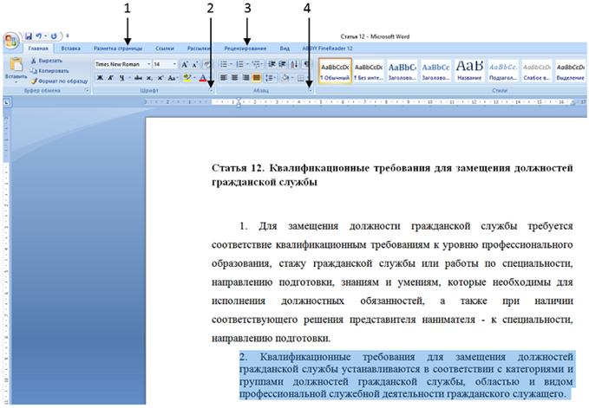Sort the selected text alphabetically

(294, 64)
